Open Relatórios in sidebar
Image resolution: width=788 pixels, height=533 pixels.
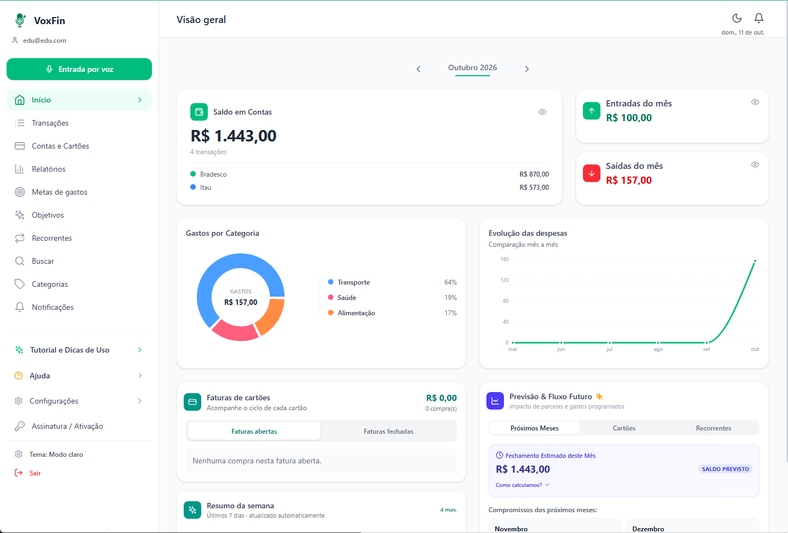pos(79,169)
